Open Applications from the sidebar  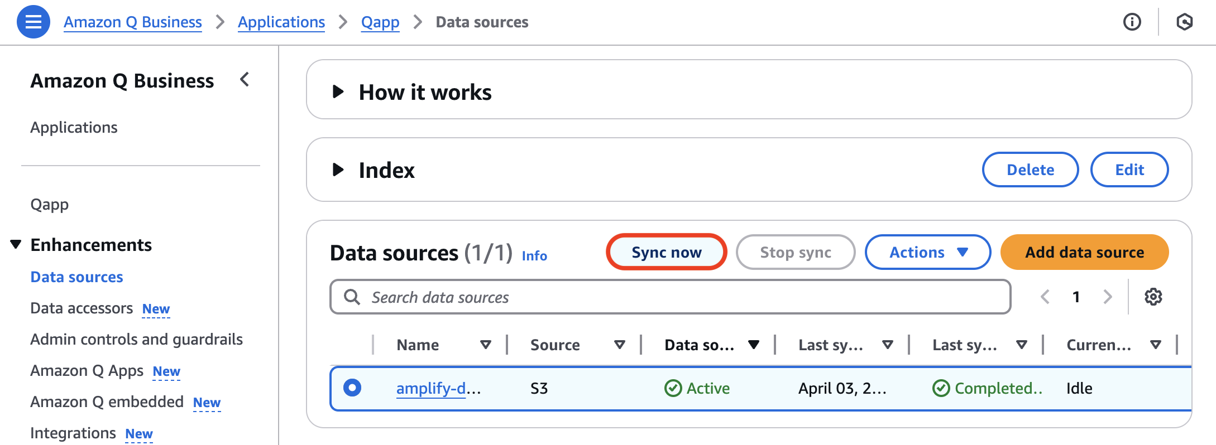[x=74, y=127]
